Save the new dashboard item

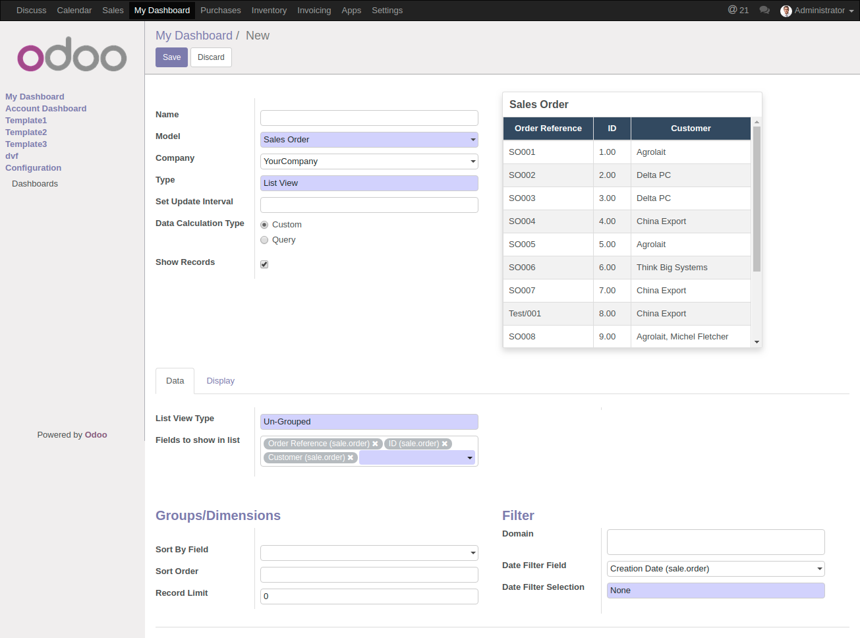click(x=171, y=57)
